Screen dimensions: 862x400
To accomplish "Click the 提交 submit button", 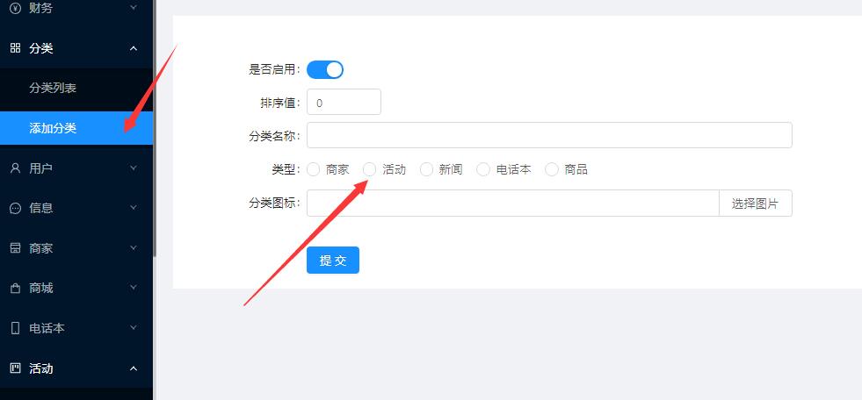I will tap(333, 260).
